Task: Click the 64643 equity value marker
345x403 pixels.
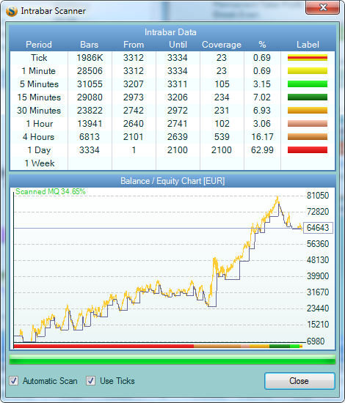Action: pyautogui.click(x=318, y=228)
